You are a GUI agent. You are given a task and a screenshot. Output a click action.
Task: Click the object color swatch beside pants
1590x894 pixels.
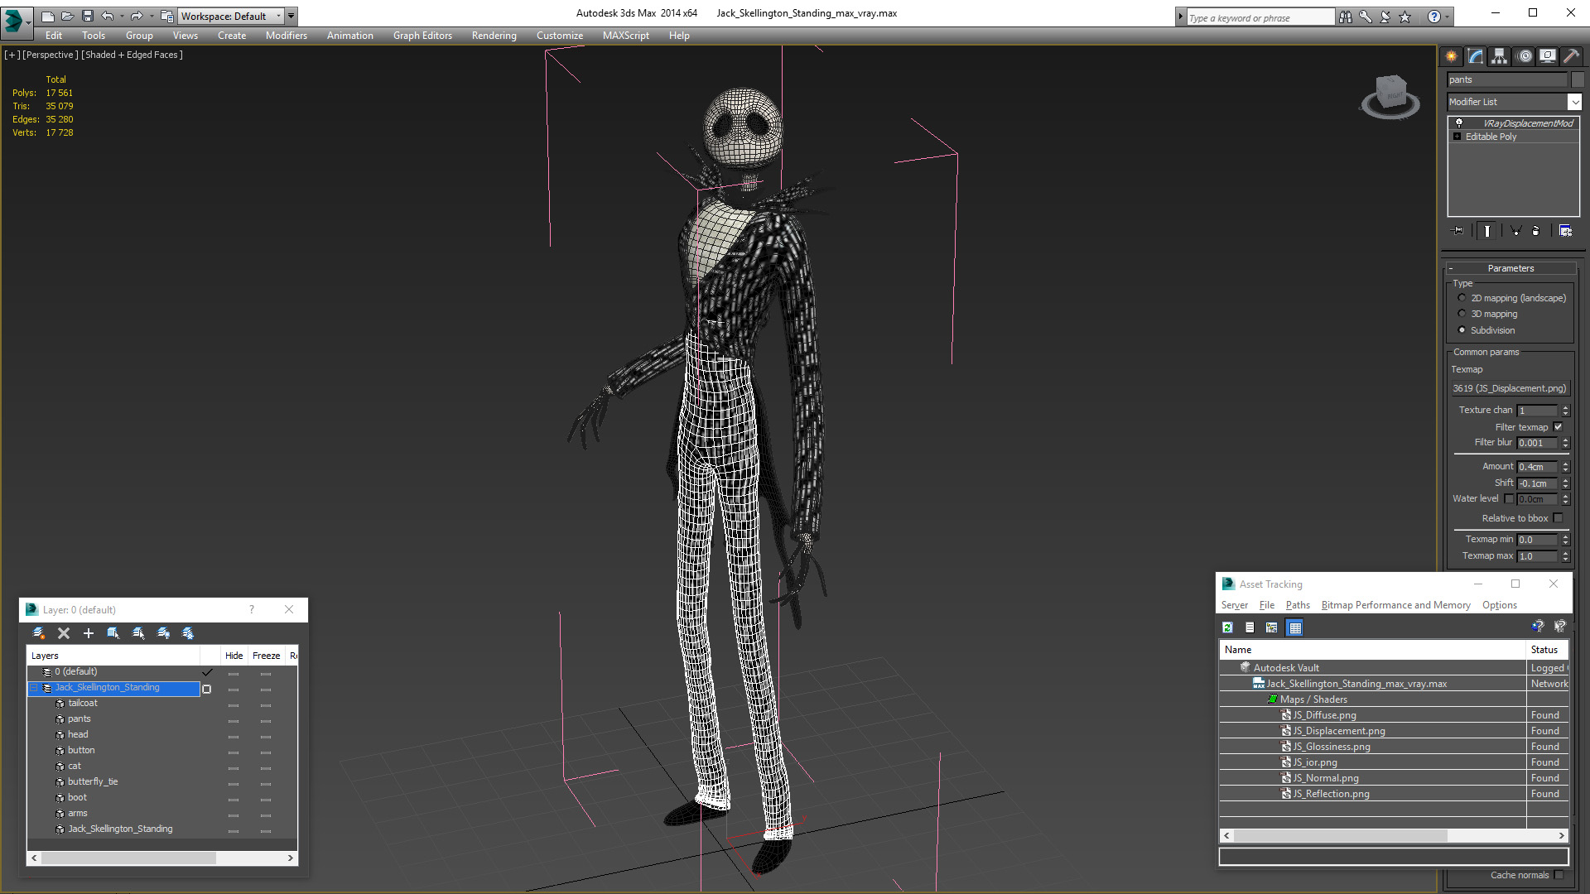tap(1578, 79)
